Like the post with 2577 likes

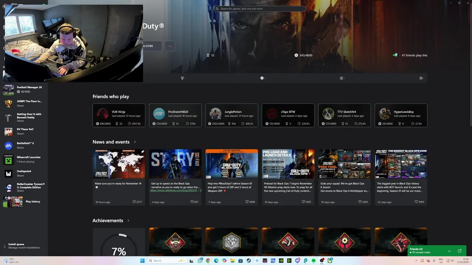pos(134,202)
